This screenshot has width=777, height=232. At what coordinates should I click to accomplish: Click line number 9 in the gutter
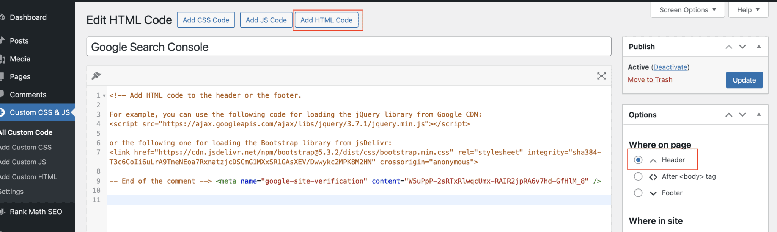[x=98, y=181]
